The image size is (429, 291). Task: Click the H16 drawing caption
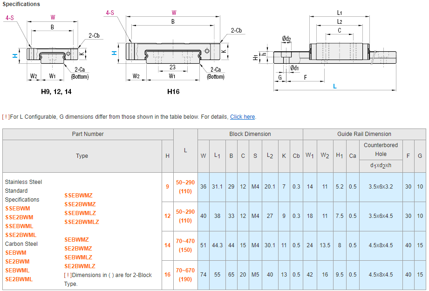pyautogui.click(x=173, y=92)
